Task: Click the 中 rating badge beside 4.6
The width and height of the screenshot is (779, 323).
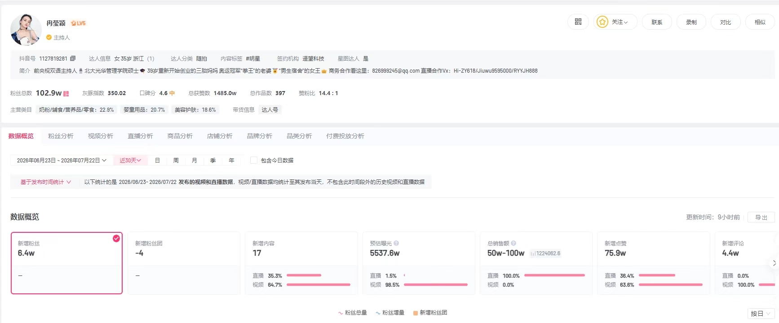Action: (172, 93)
